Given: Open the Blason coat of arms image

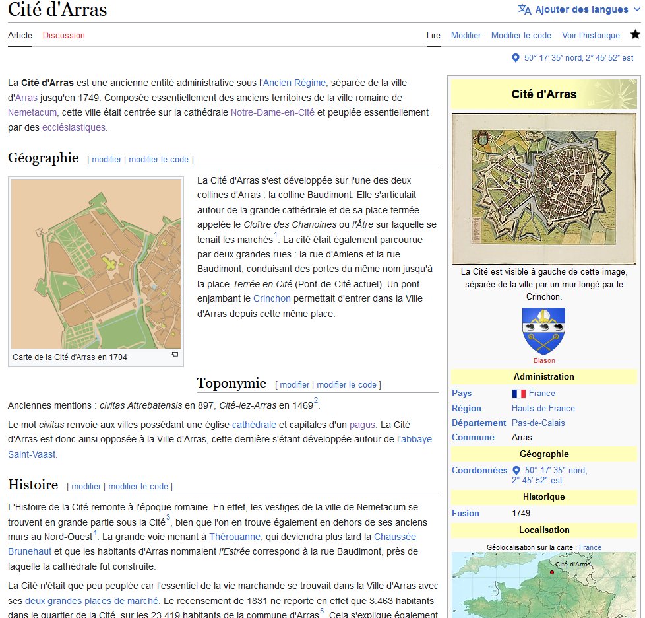Looking at the screenshot, I should tap(543, 331).
